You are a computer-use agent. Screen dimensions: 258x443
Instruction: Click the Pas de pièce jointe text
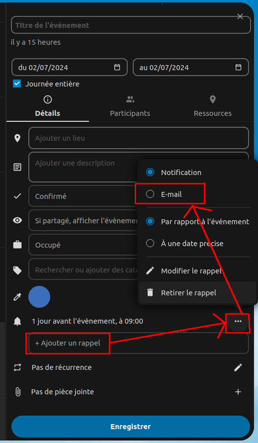(63, 392)
